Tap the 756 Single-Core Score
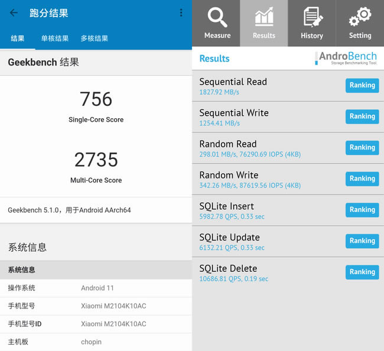The image size is (384, 351). click(x=96, y=99)
